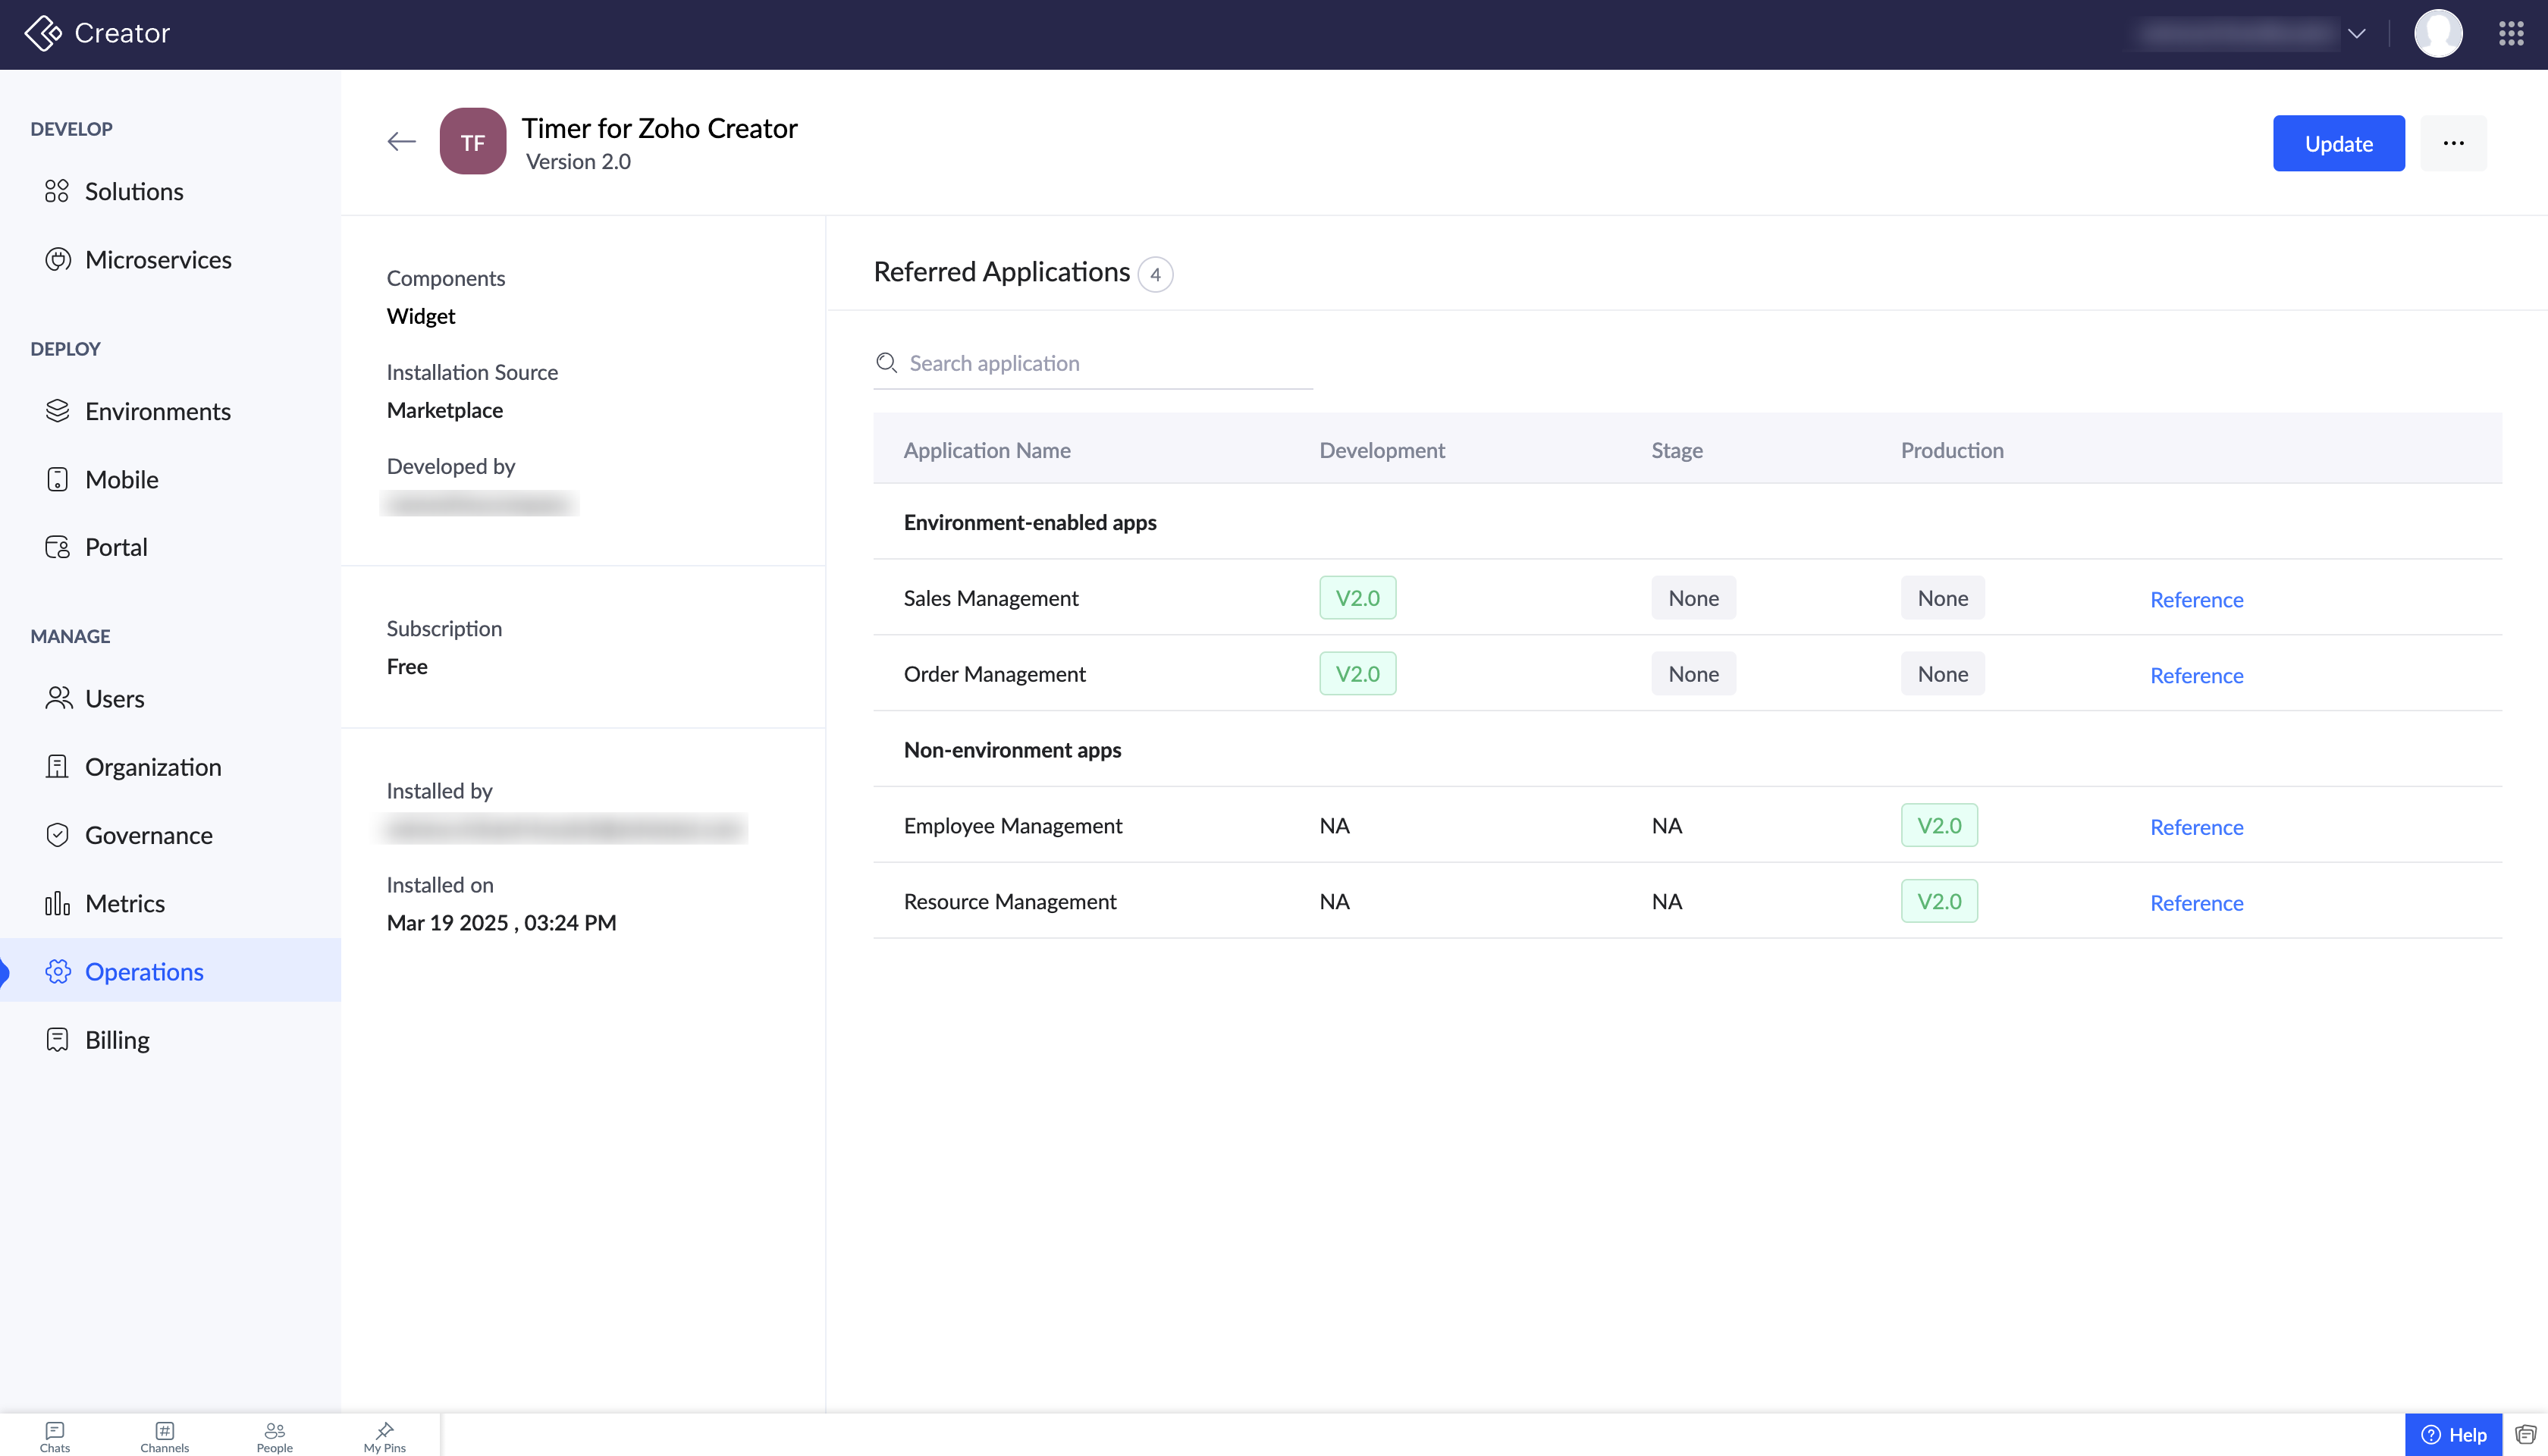Click the Creator logo icon
Viewport: 2548px width, 1456px height.
click(43, 33)
